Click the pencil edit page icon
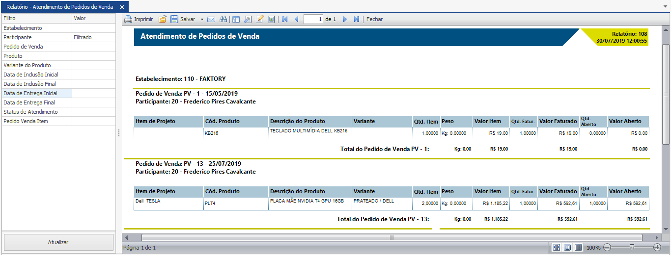The height and width of the screenshot is (255, 671). 259,20
